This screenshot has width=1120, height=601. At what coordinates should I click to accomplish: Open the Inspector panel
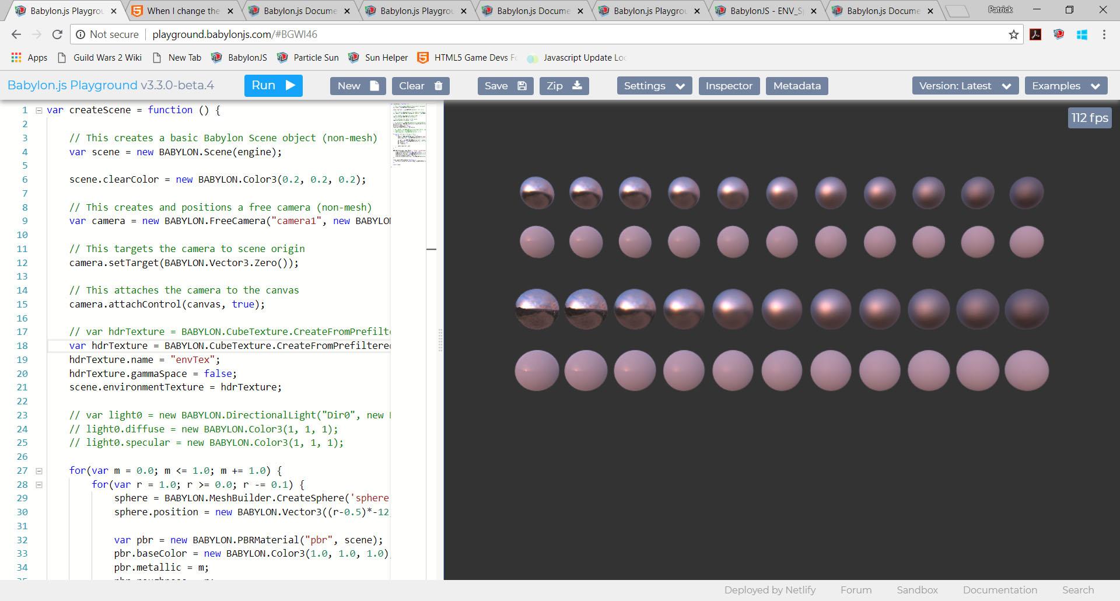[729, 86]
